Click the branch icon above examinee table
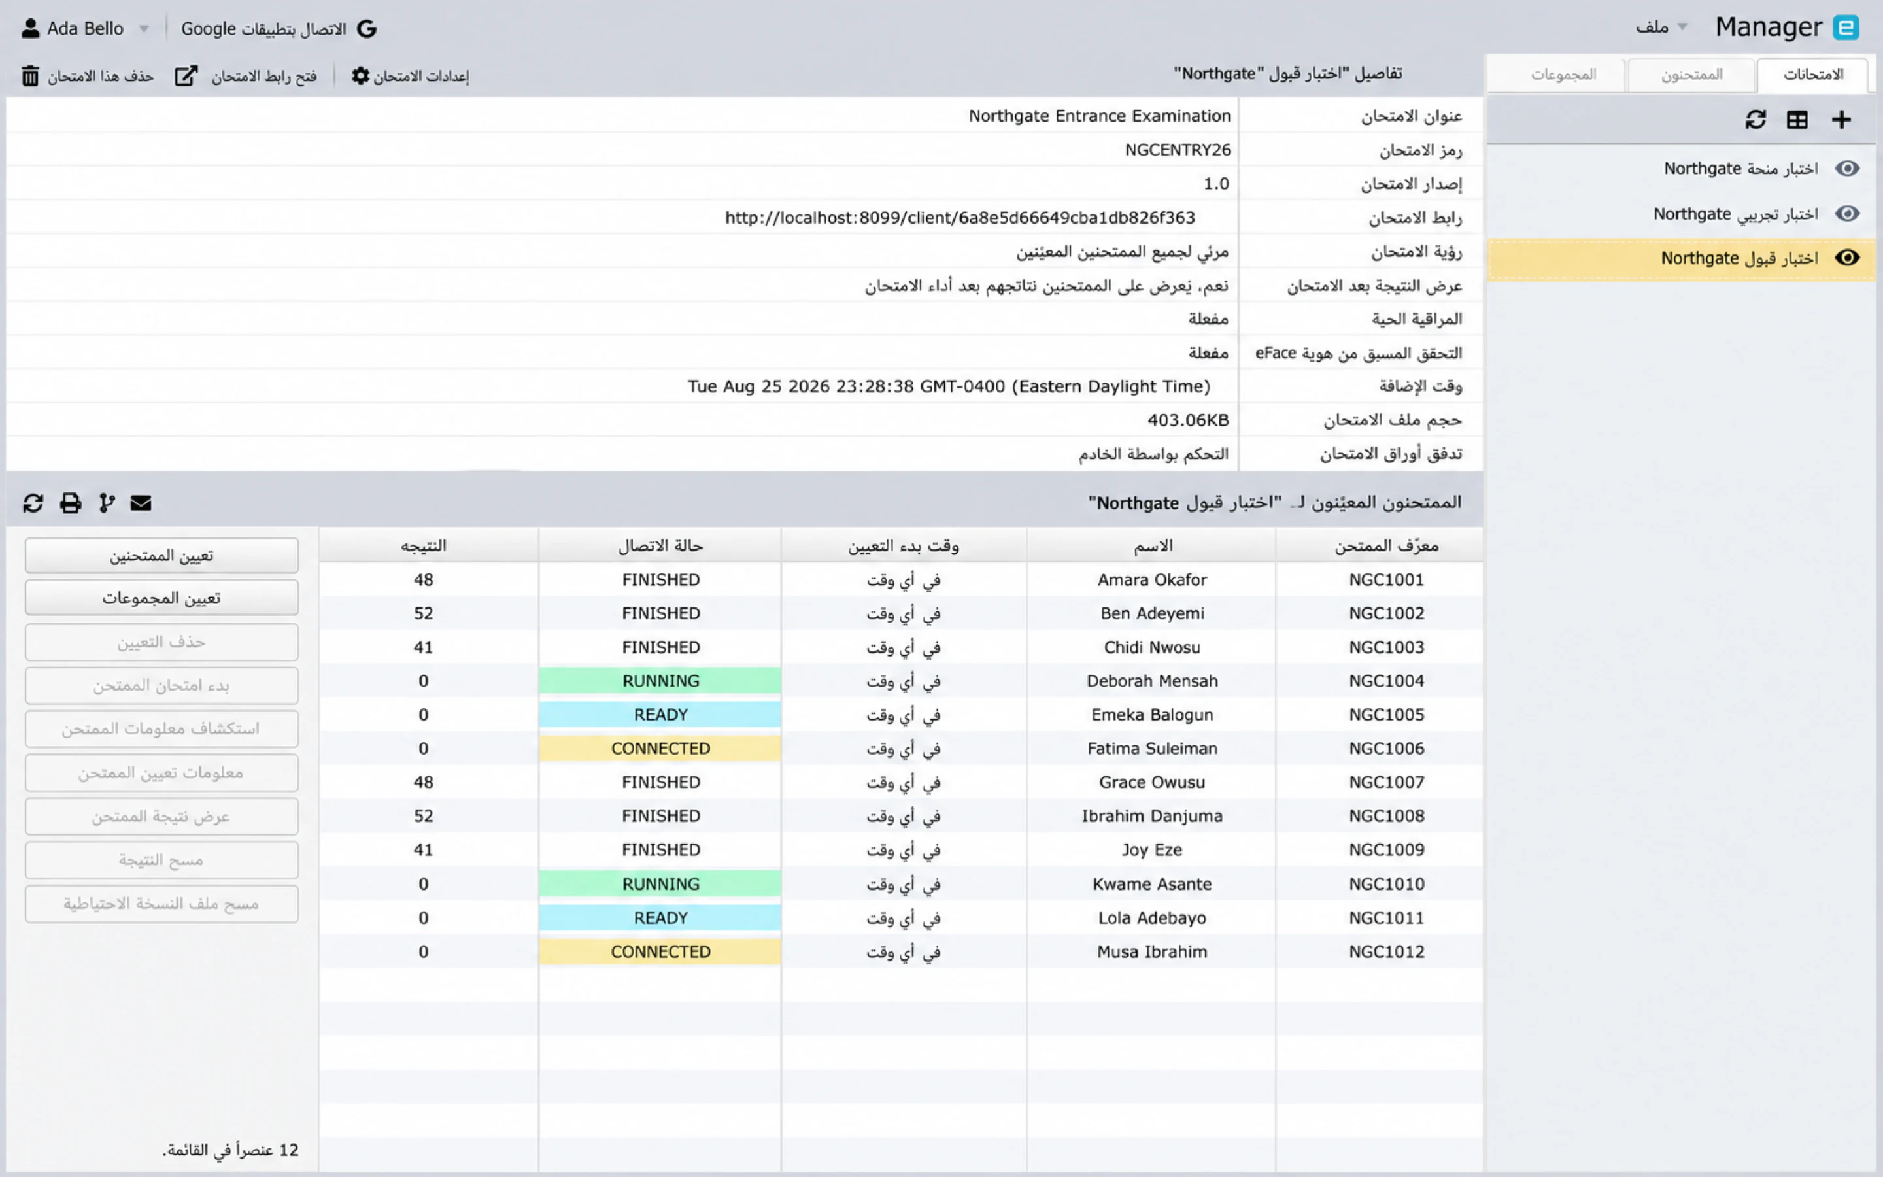 (107, 503)
